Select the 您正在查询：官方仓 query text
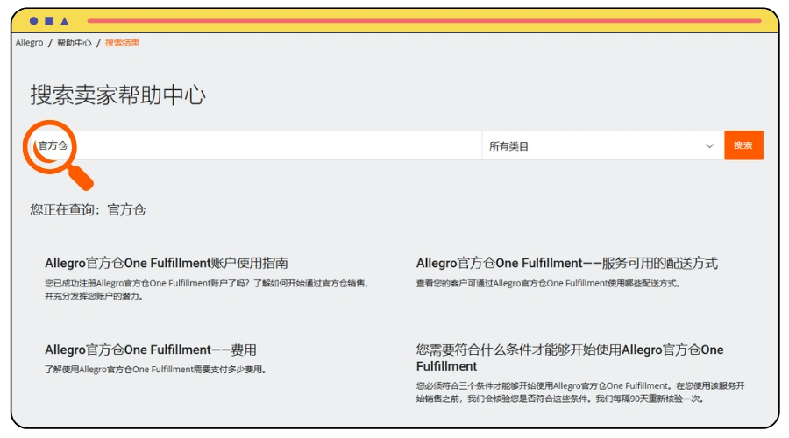789x438 pixels. [x=88, y=209]
